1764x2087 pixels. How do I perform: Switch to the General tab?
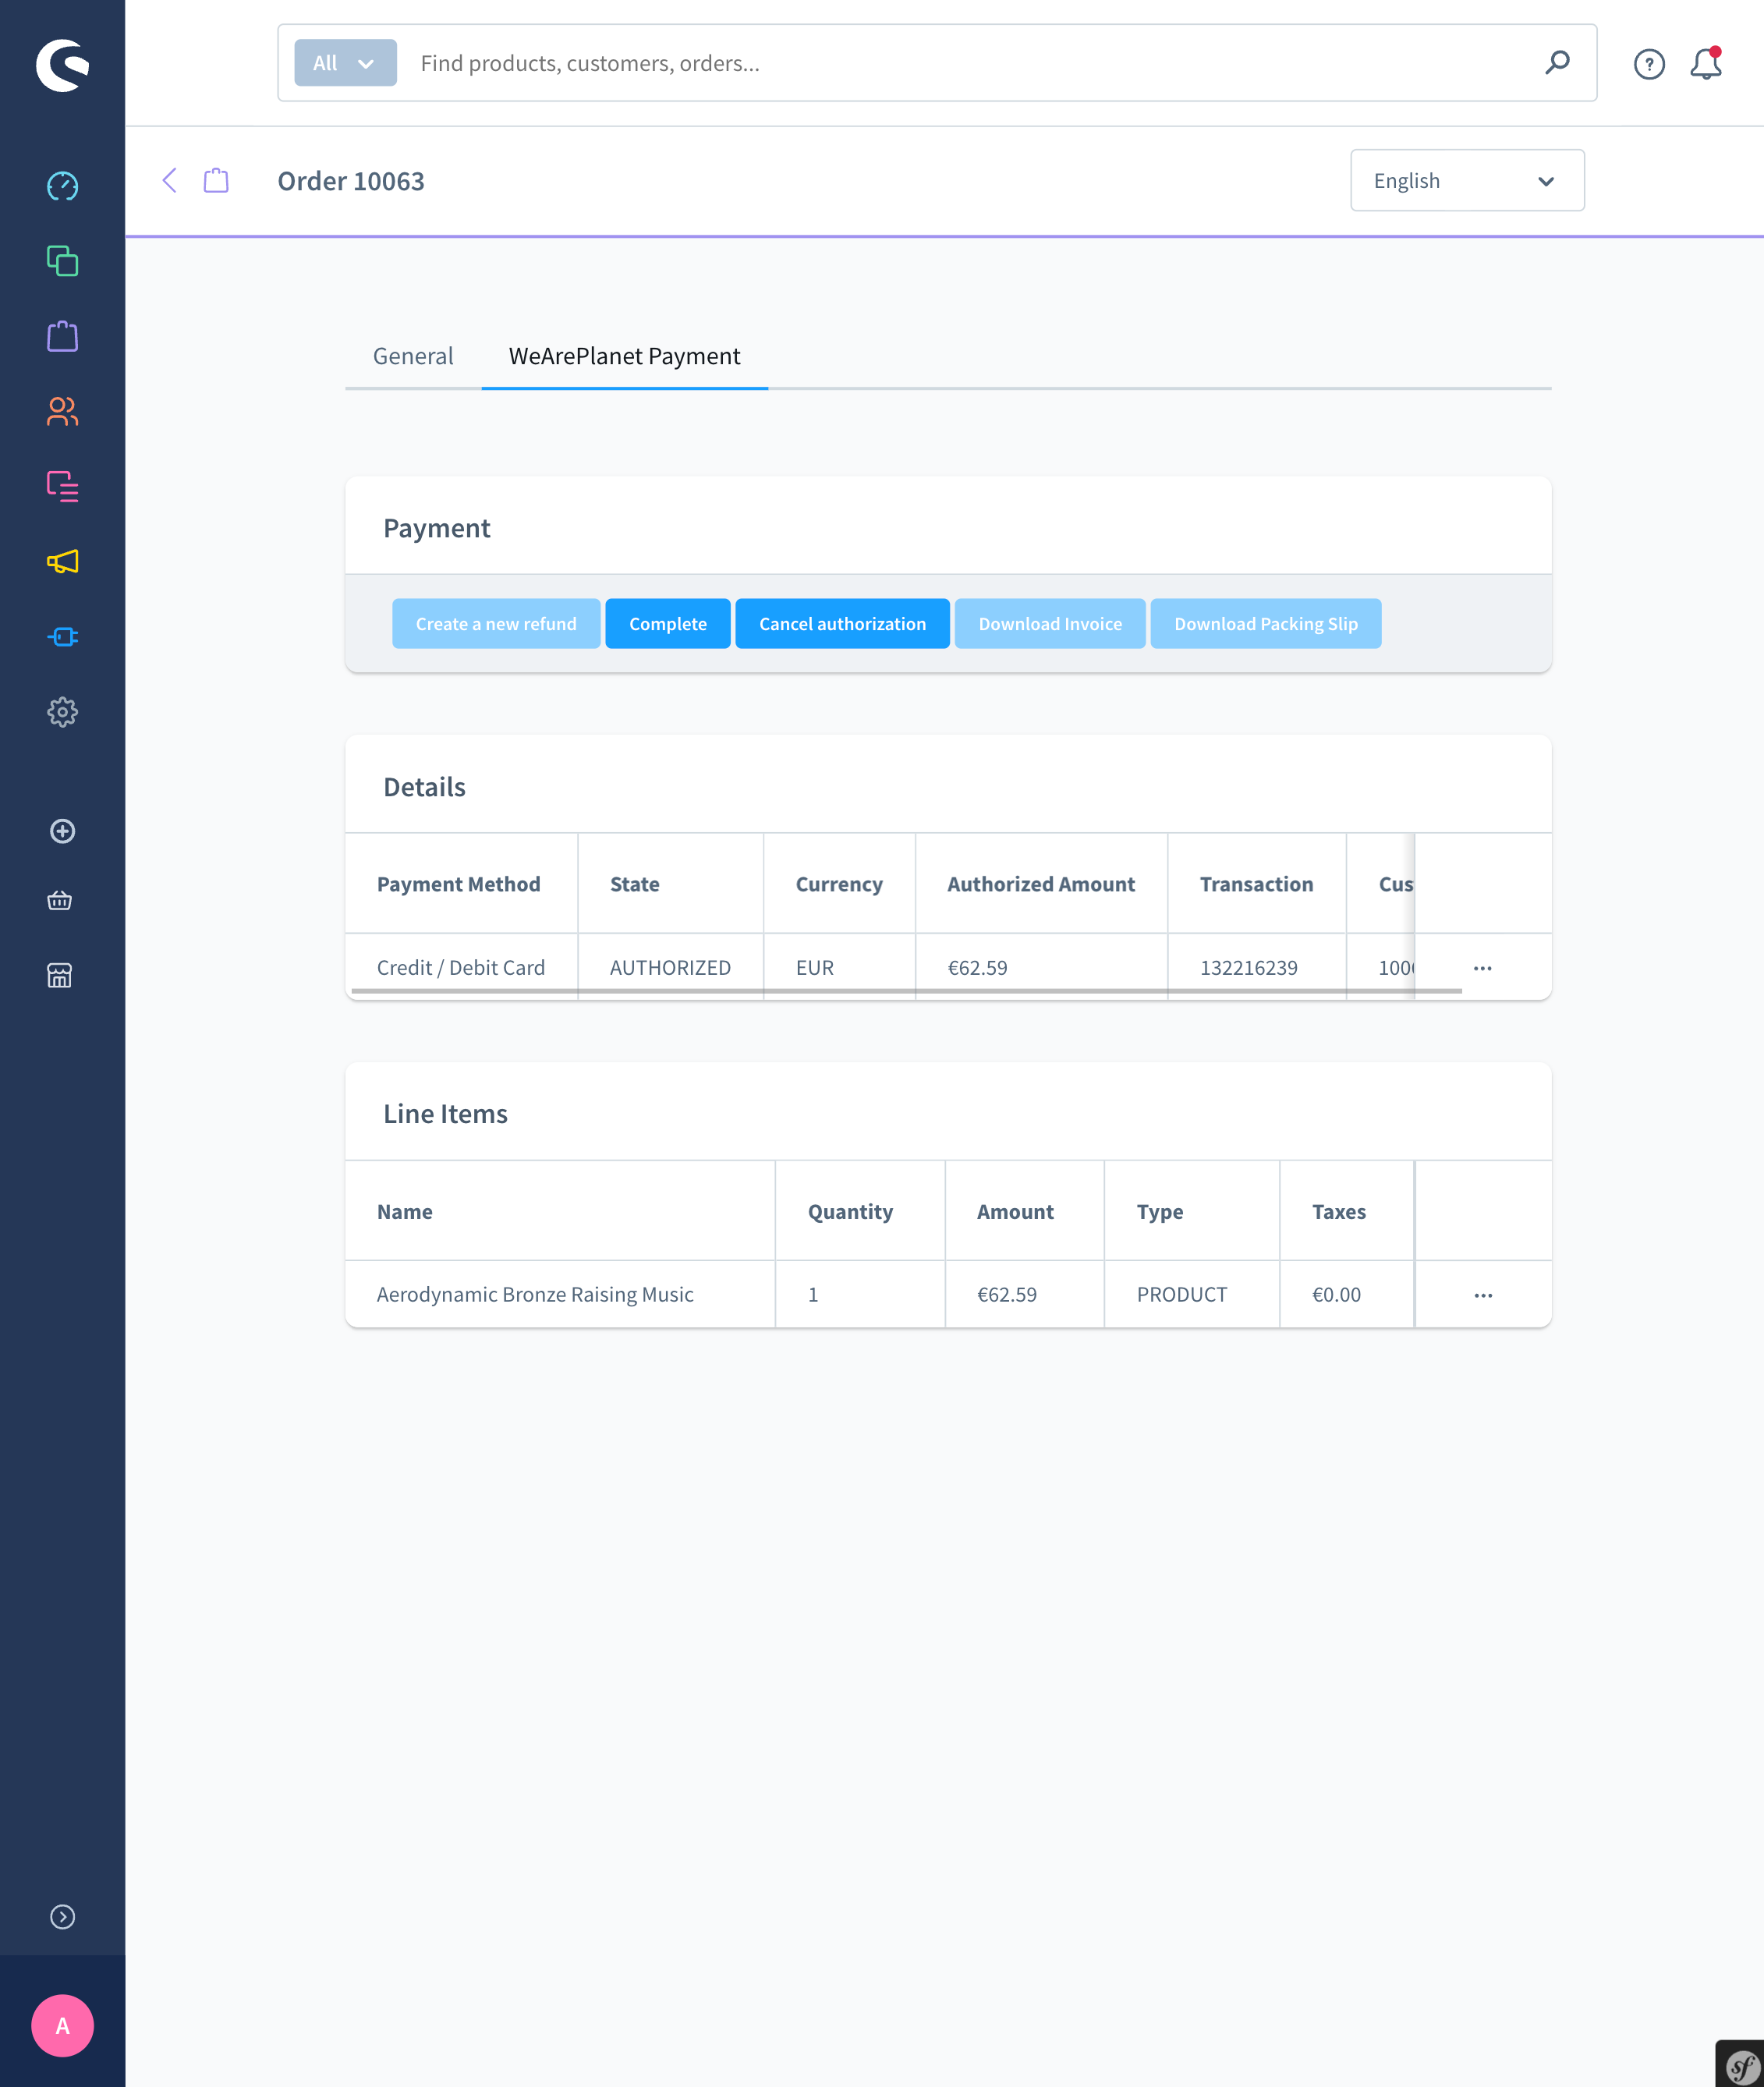[x=413, y=356]
